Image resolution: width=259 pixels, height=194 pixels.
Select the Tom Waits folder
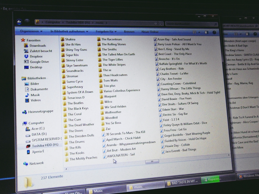(109, 80)
